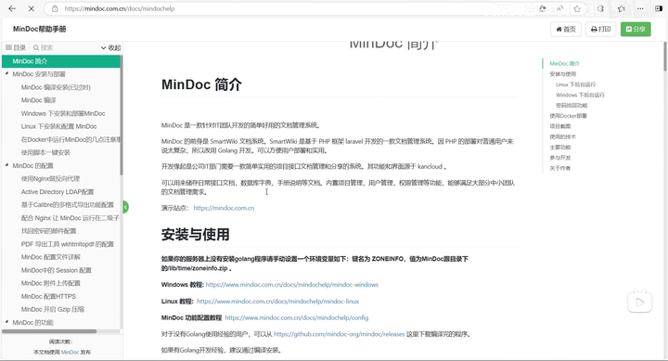Open 在Docker中运行MinDoc entry
Image resolution: width=668 pixels, height=361 pixels.
pos(71,139)
